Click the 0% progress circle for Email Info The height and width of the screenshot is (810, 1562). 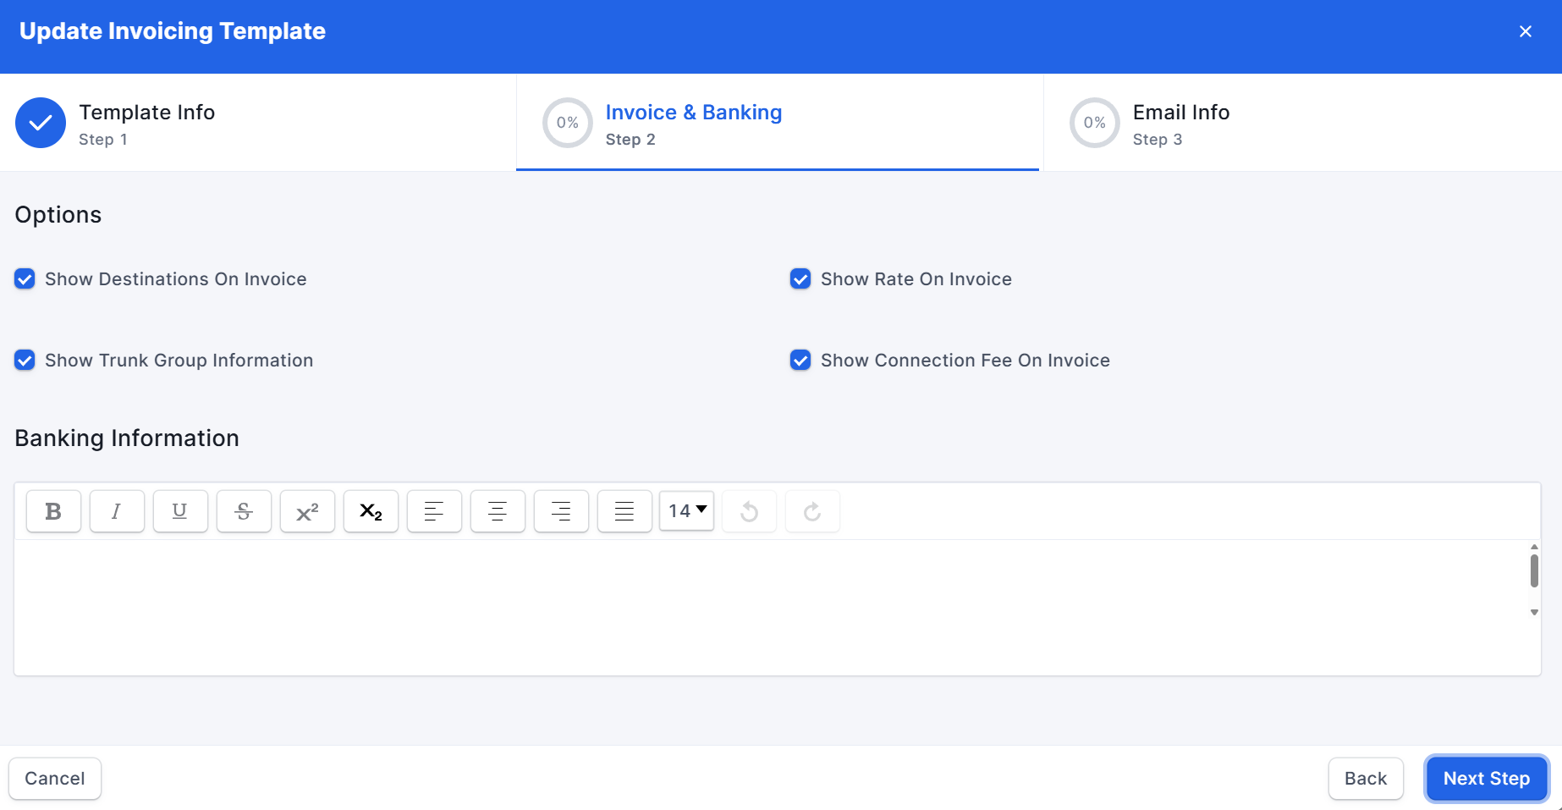click(1095, 123)
